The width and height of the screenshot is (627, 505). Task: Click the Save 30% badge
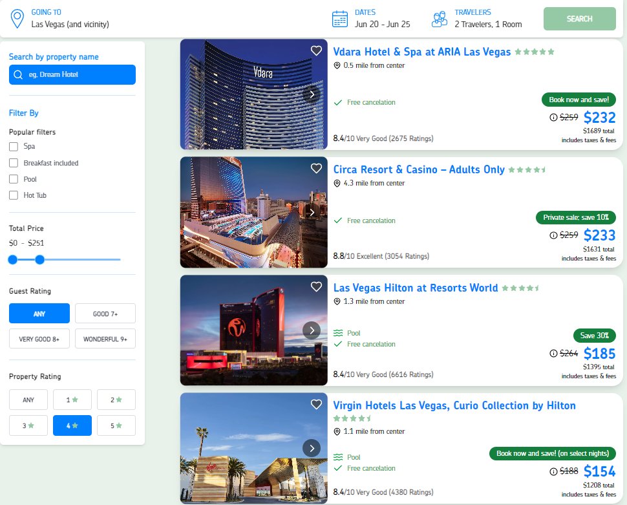(595, 336)
